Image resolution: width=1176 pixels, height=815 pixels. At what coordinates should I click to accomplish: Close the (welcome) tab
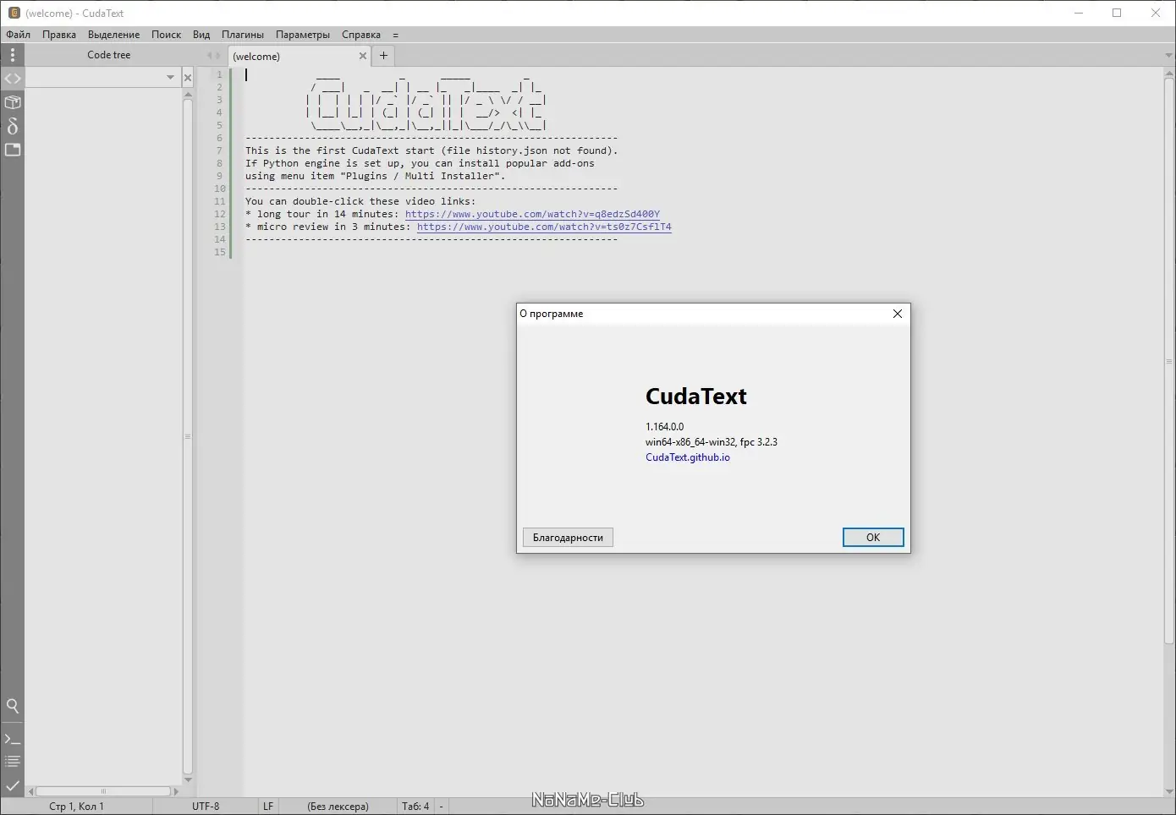tap(363, 56)
